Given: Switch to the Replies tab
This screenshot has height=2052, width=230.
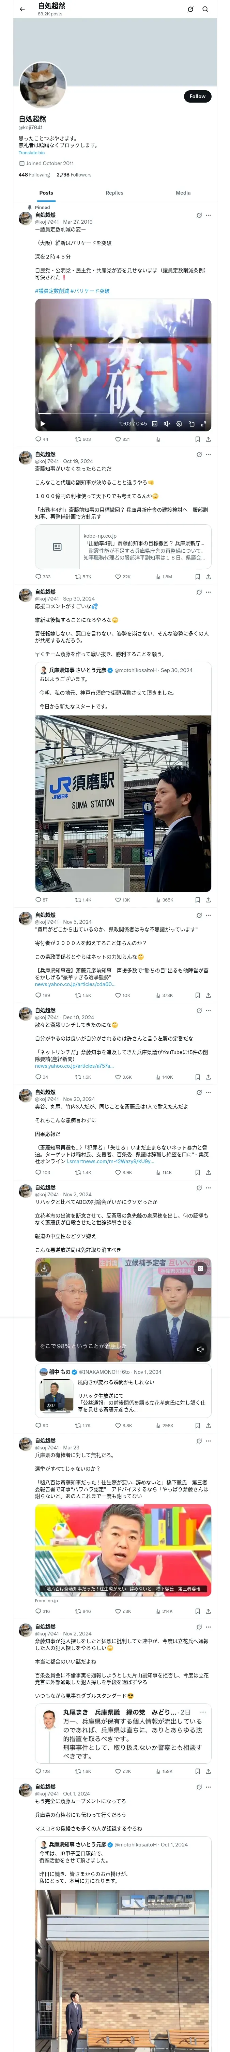Looking at the screenshot, I should tap(114, 193).
